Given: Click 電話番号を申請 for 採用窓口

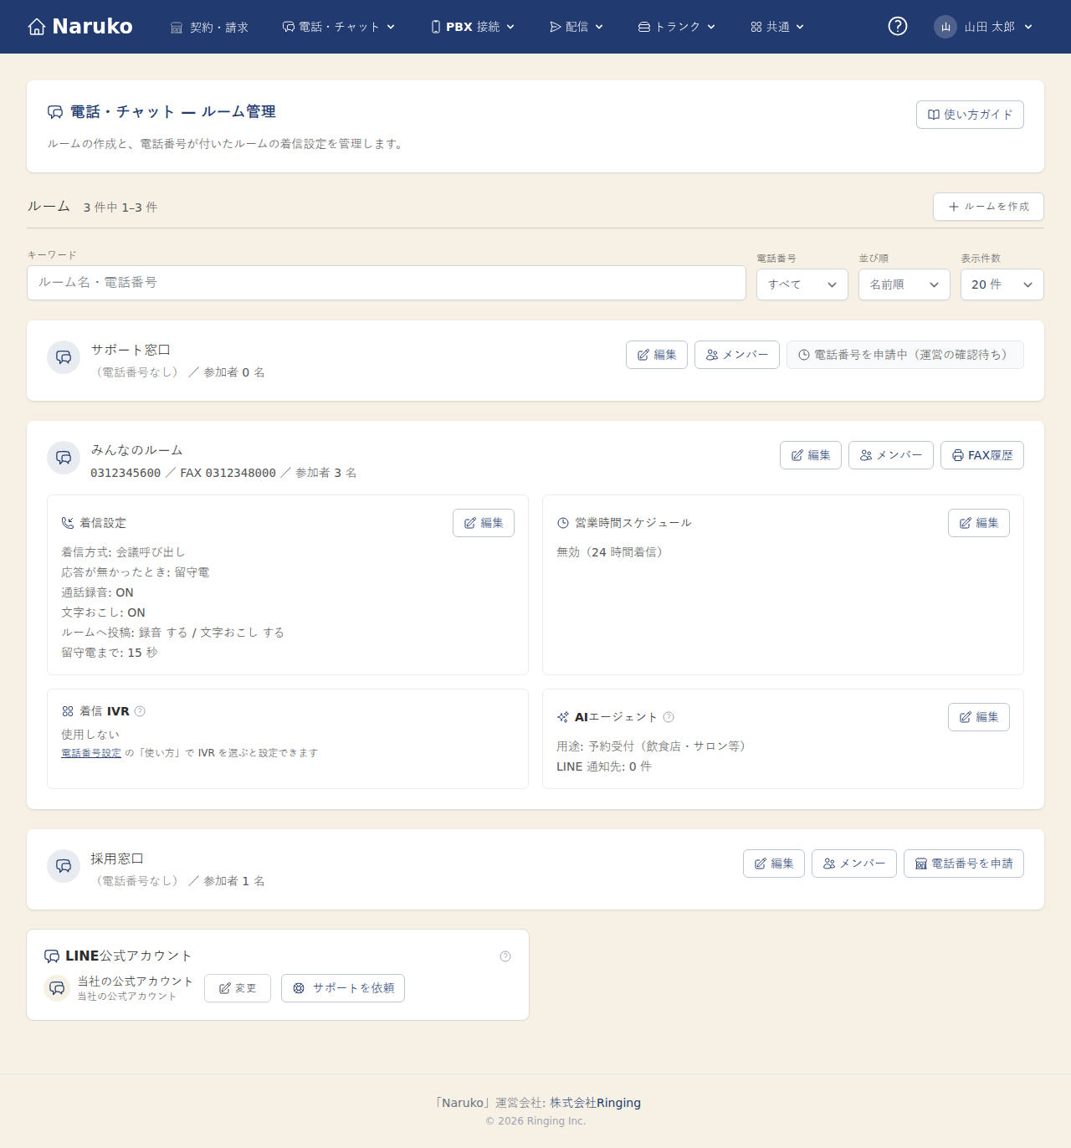Looking at the screenshot, I should 964,864.
